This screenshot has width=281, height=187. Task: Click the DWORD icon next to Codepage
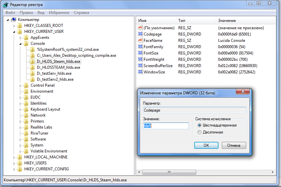point(140,34)
